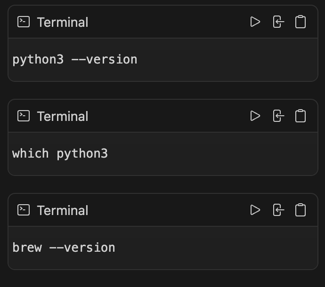This screenshot has width=325, height=287.
Task: Copy python3 --version to clipboard
Action: pos(301,22)
